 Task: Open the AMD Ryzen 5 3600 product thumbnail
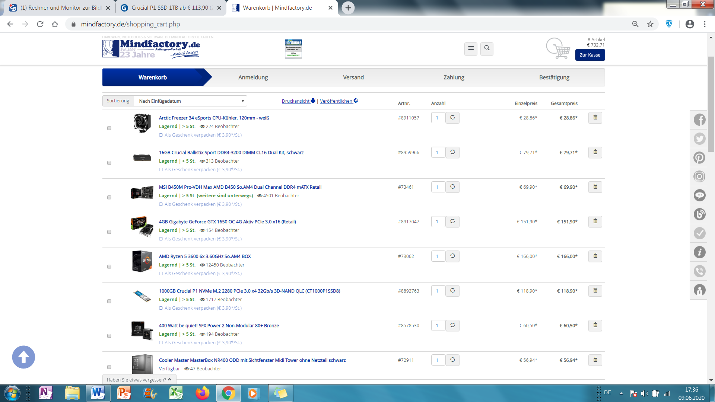click(142, 261)
